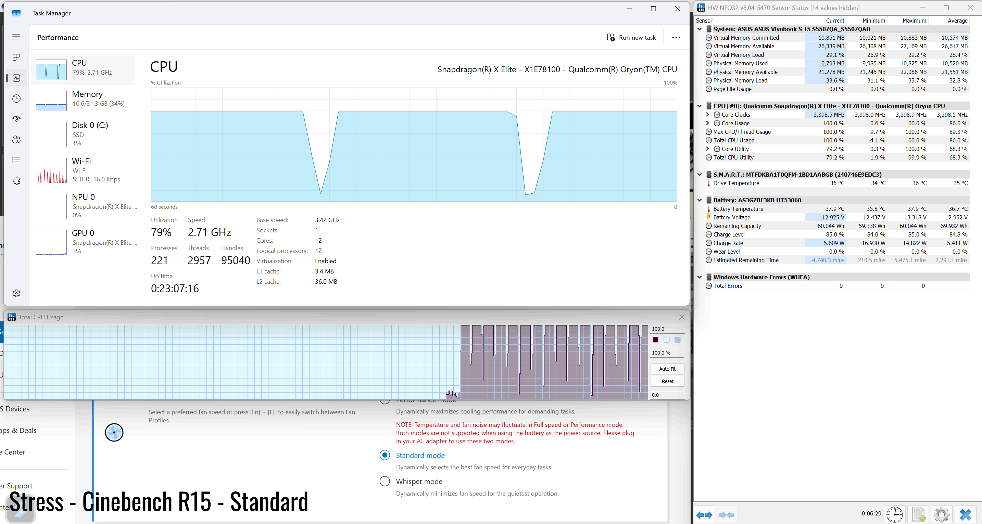This screenshot has height=524, width=982.
Task: Expand the Core Clocks sensor subtree
Action: (707, 114)
